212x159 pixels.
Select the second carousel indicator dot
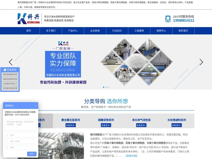pos(106,87)
